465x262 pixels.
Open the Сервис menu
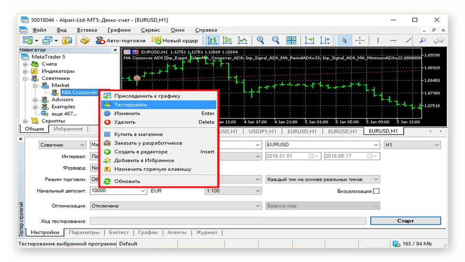(150, 30)
